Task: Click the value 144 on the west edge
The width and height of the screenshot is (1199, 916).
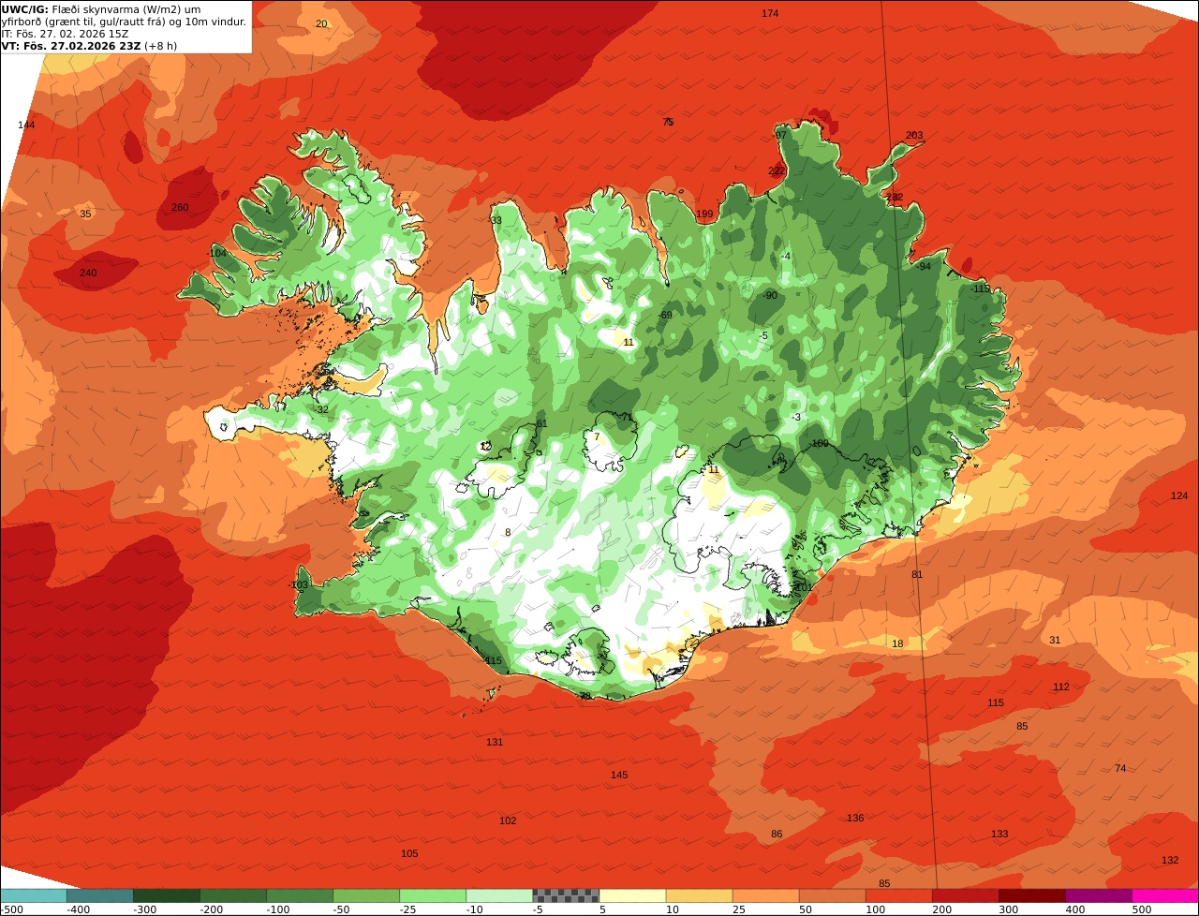Action: [26, 125]
